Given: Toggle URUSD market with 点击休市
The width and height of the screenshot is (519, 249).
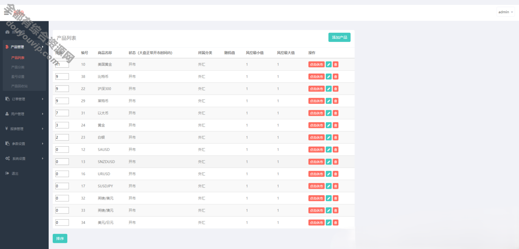Looking at the screenshot, I should pos(316,174).
